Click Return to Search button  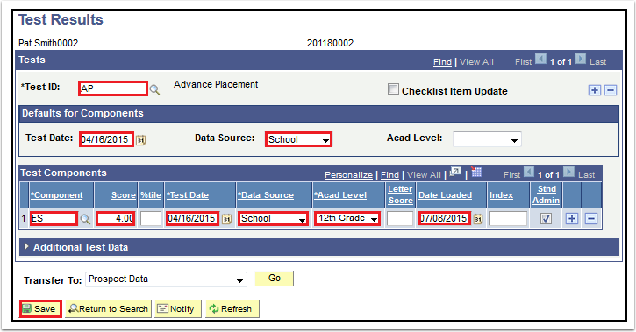(x=108, y=309)
